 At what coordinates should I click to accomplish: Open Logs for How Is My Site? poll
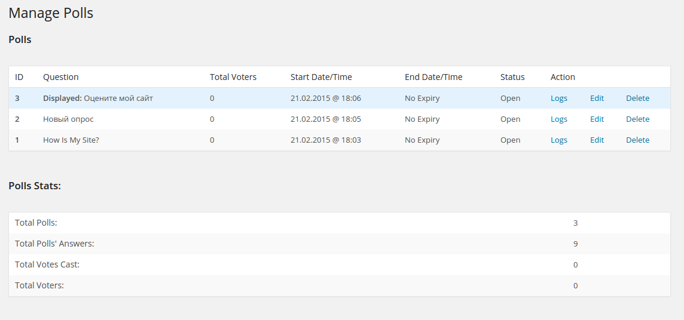558,140
